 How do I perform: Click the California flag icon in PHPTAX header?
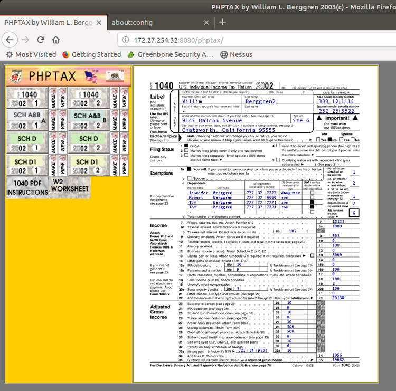(115, 76)
